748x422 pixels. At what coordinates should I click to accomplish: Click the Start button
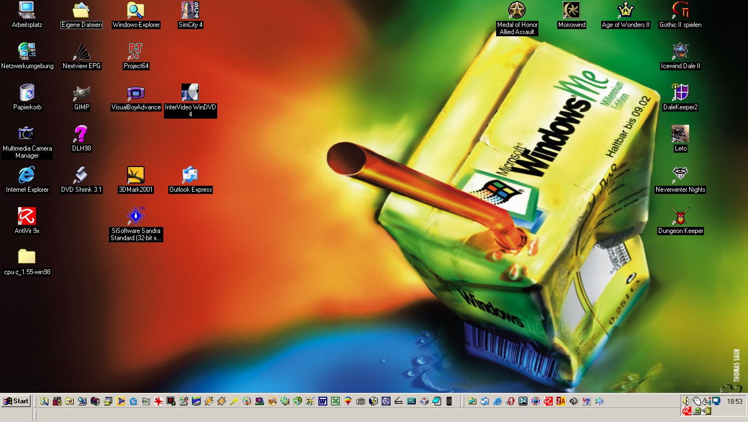(x=16, y=401)
